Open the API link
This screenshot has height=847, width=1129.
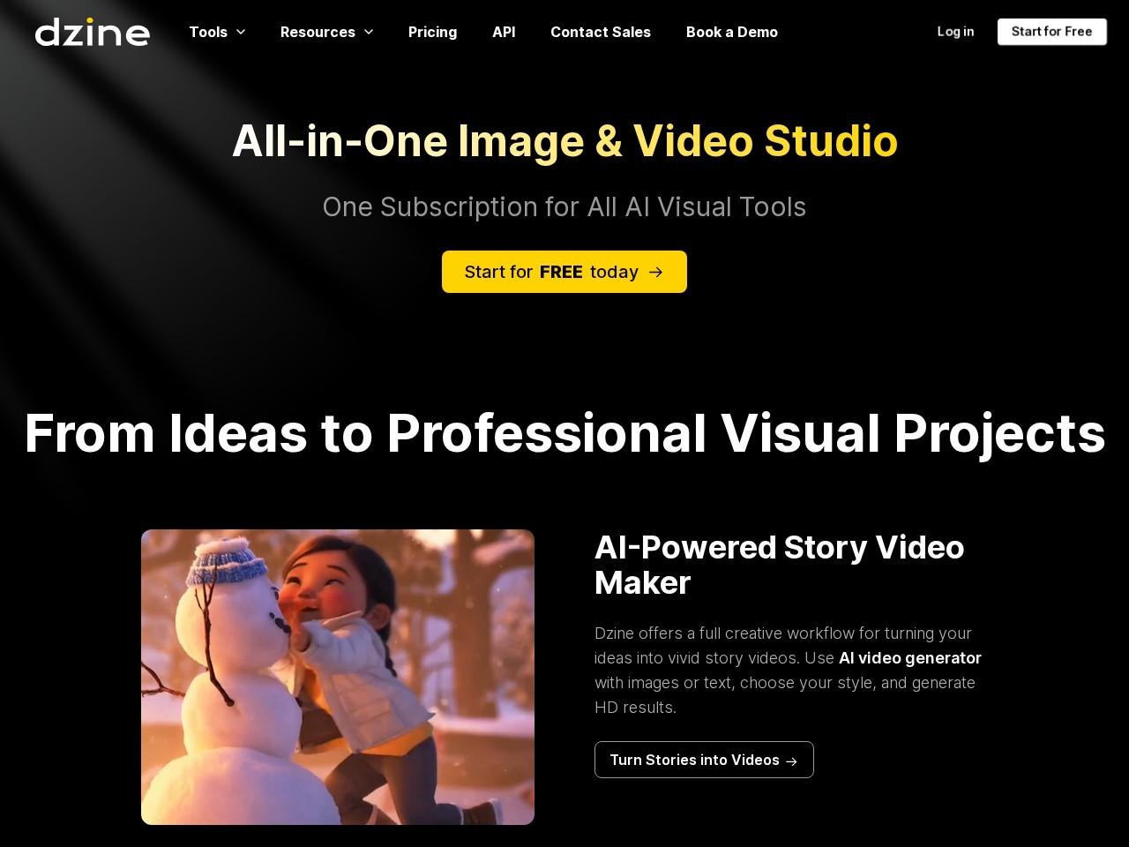pyautogui.click(x=504, y=32)
